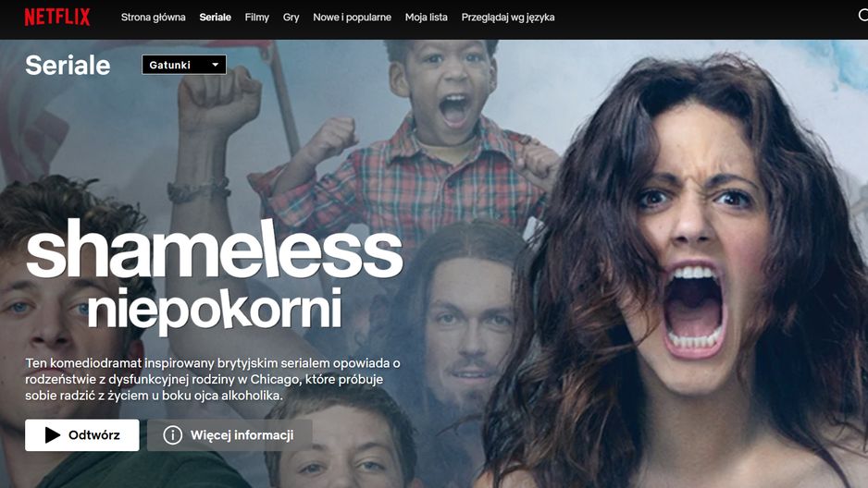Viewport: 868px width, 488px height.
Task: Open Moja lista
Action: point(427,18)
